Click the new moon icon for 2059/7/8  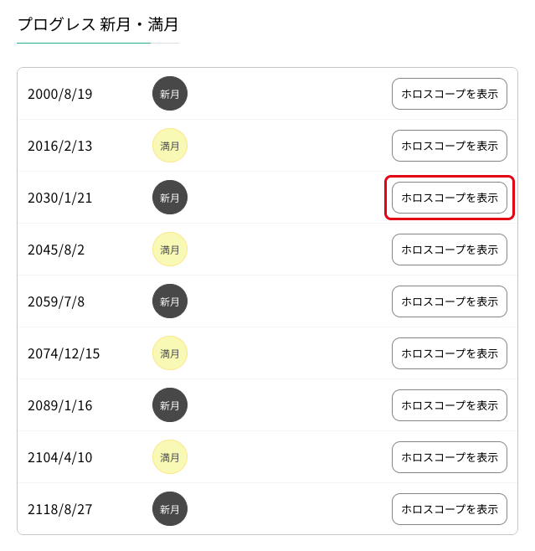170,301
